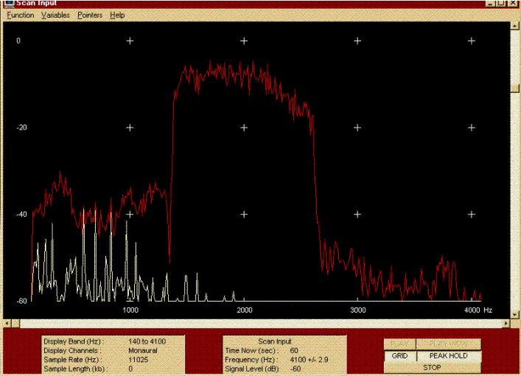The height and width of the screenshot is (376, 521).
Task: Stop scanning with the STOP button
Action: click(x=432, y=366)
